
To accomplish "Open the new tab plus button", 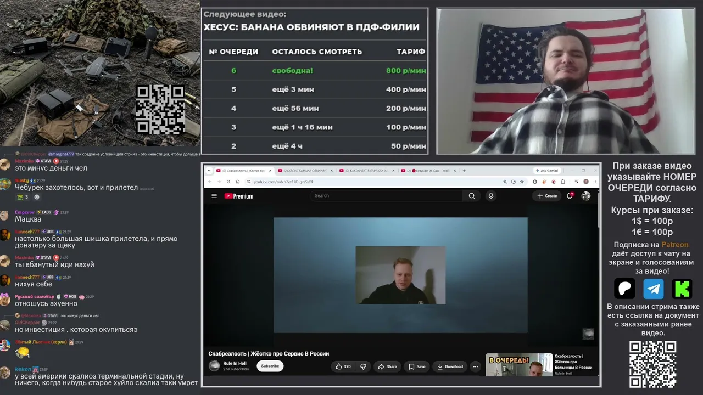I will [x=464, y=171].
